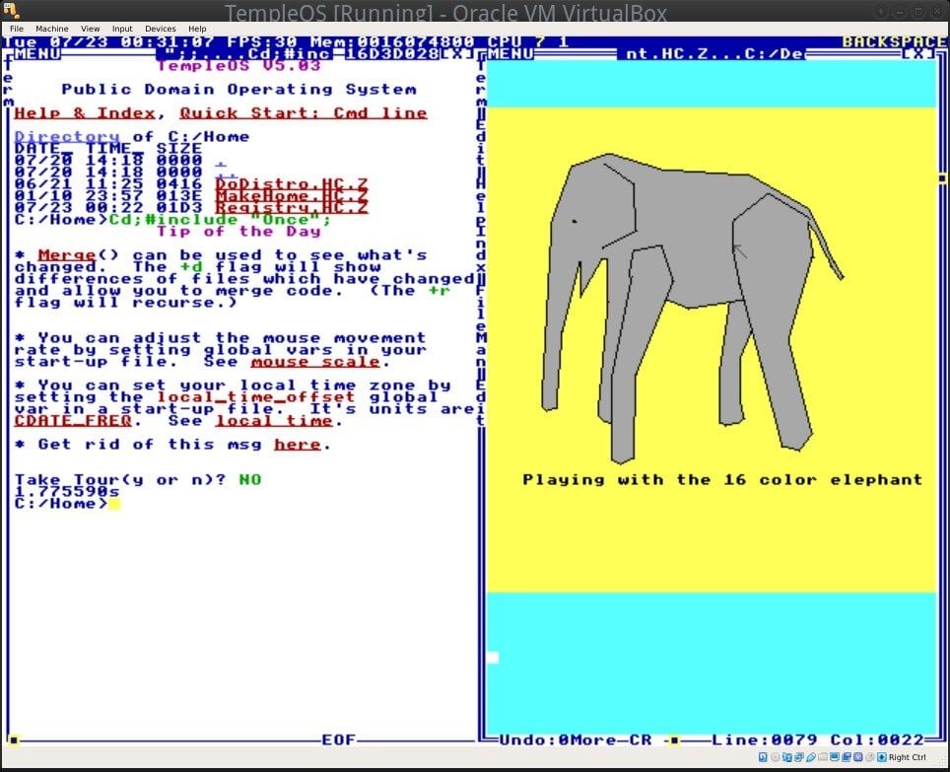Click the 'here' link to remove the message
The width and height of the screenshot is (950, 772).
click(x=297, y=445)
